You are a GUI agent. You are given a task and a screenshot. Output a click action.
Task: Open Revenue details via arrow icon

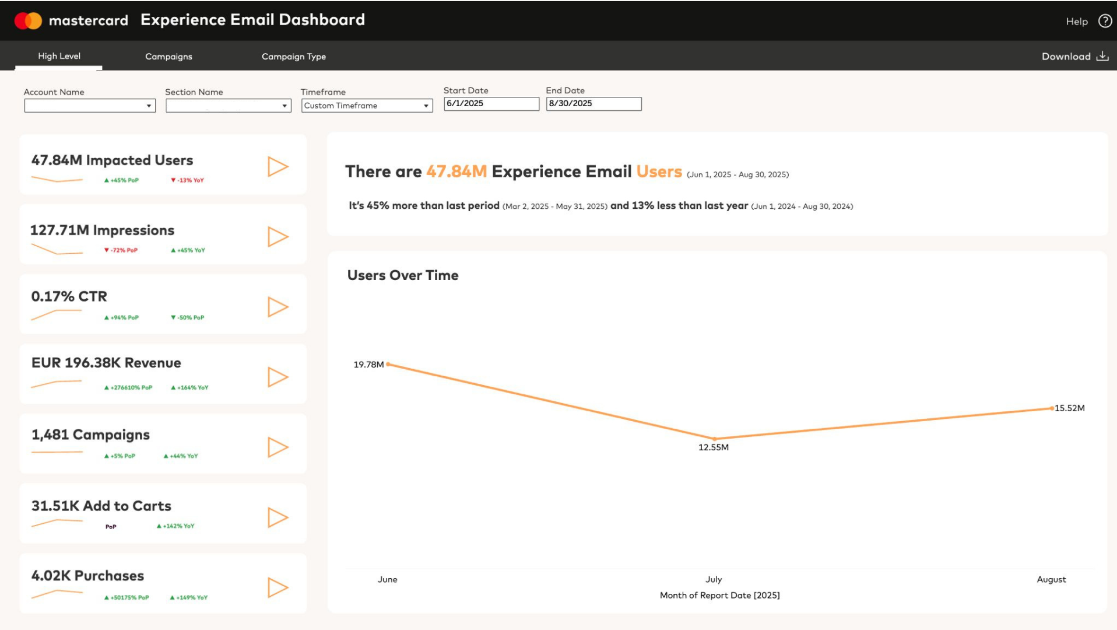pos(278,377)
